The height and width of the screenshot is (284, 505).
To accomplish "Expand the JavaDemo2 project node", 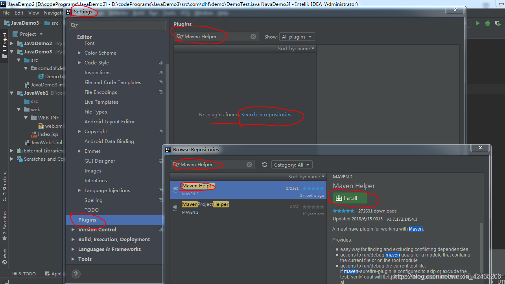I will [x=12, y=44].
